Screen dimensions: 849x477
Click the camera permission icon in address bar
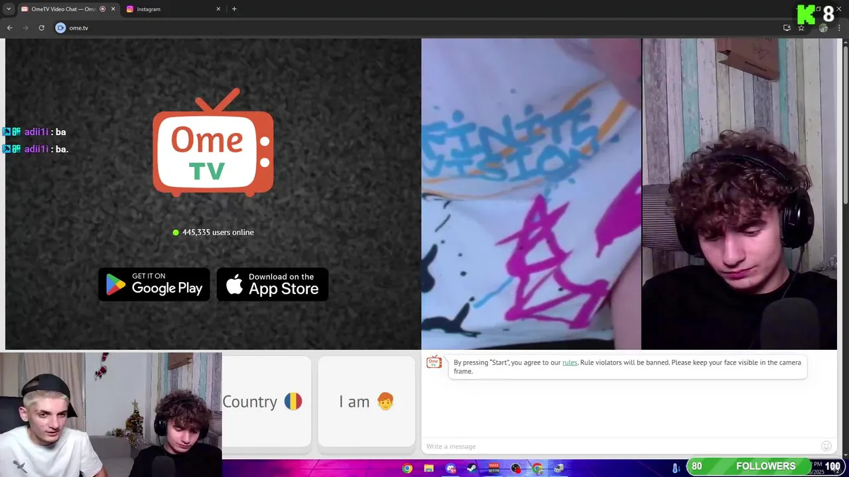(60, 28)
